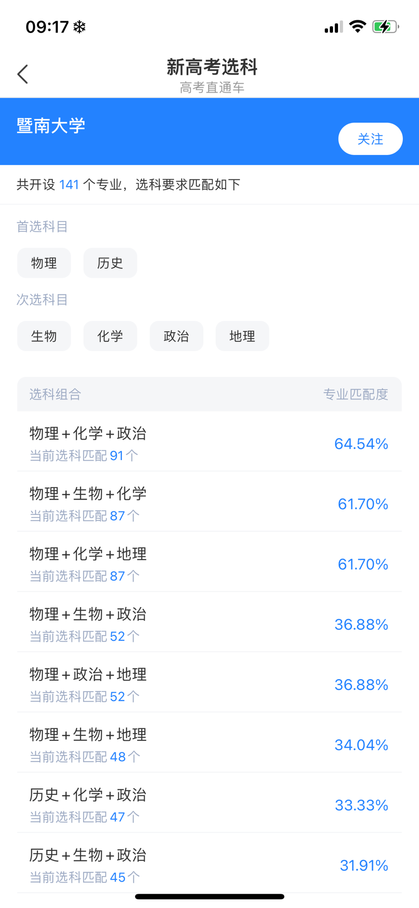Tap the 141 majors count link

(69, 184)
